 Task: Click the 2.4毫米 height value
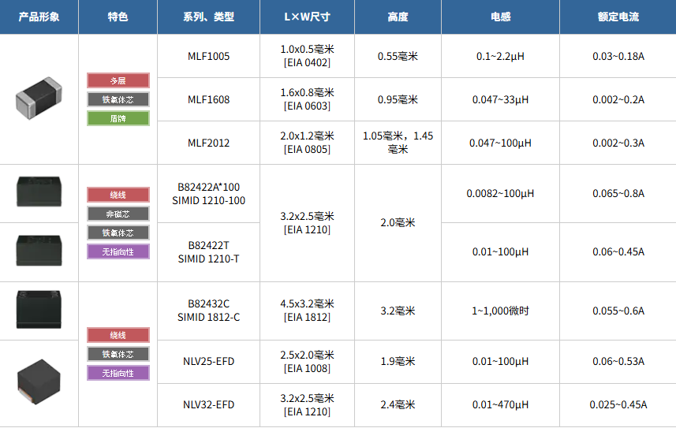pyautogui.click(x=398, y=404)
